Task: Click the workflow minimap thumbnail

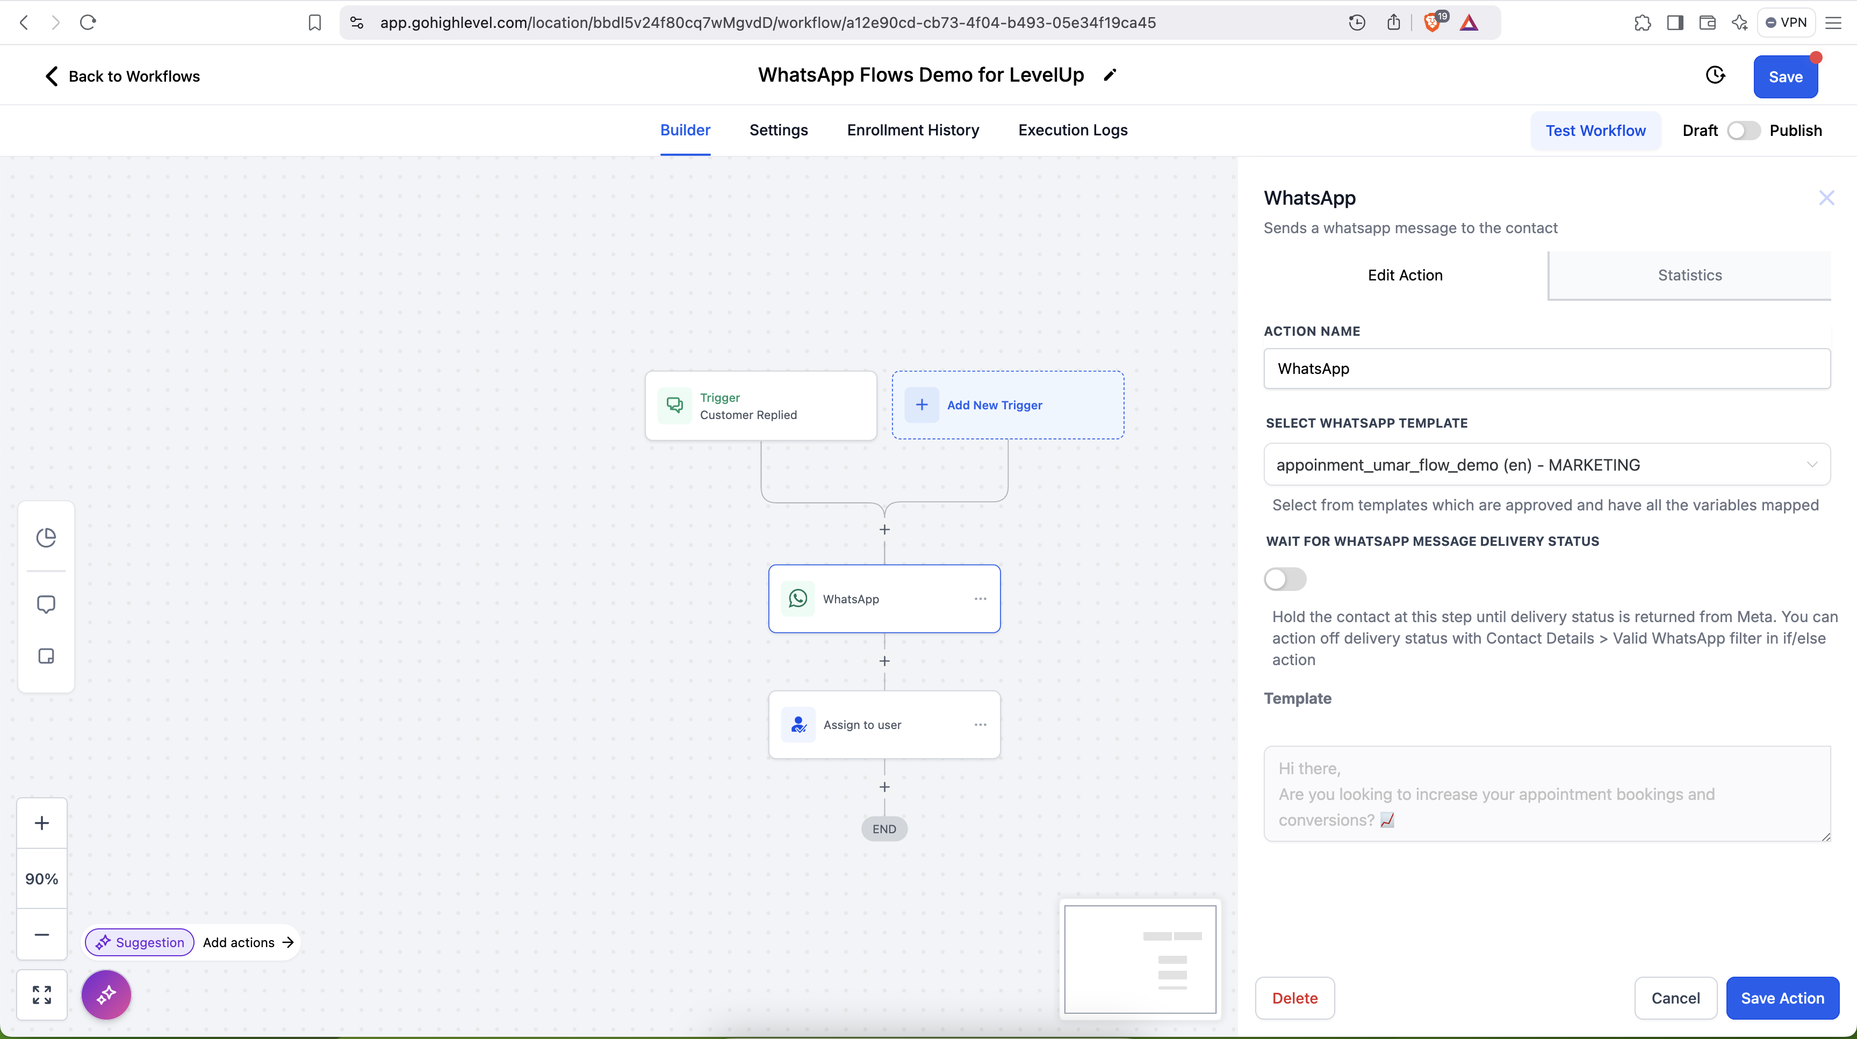Action: click(1140, 959)
